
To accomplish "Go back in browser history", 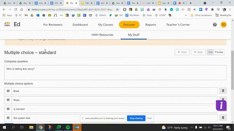I will 4,9.
